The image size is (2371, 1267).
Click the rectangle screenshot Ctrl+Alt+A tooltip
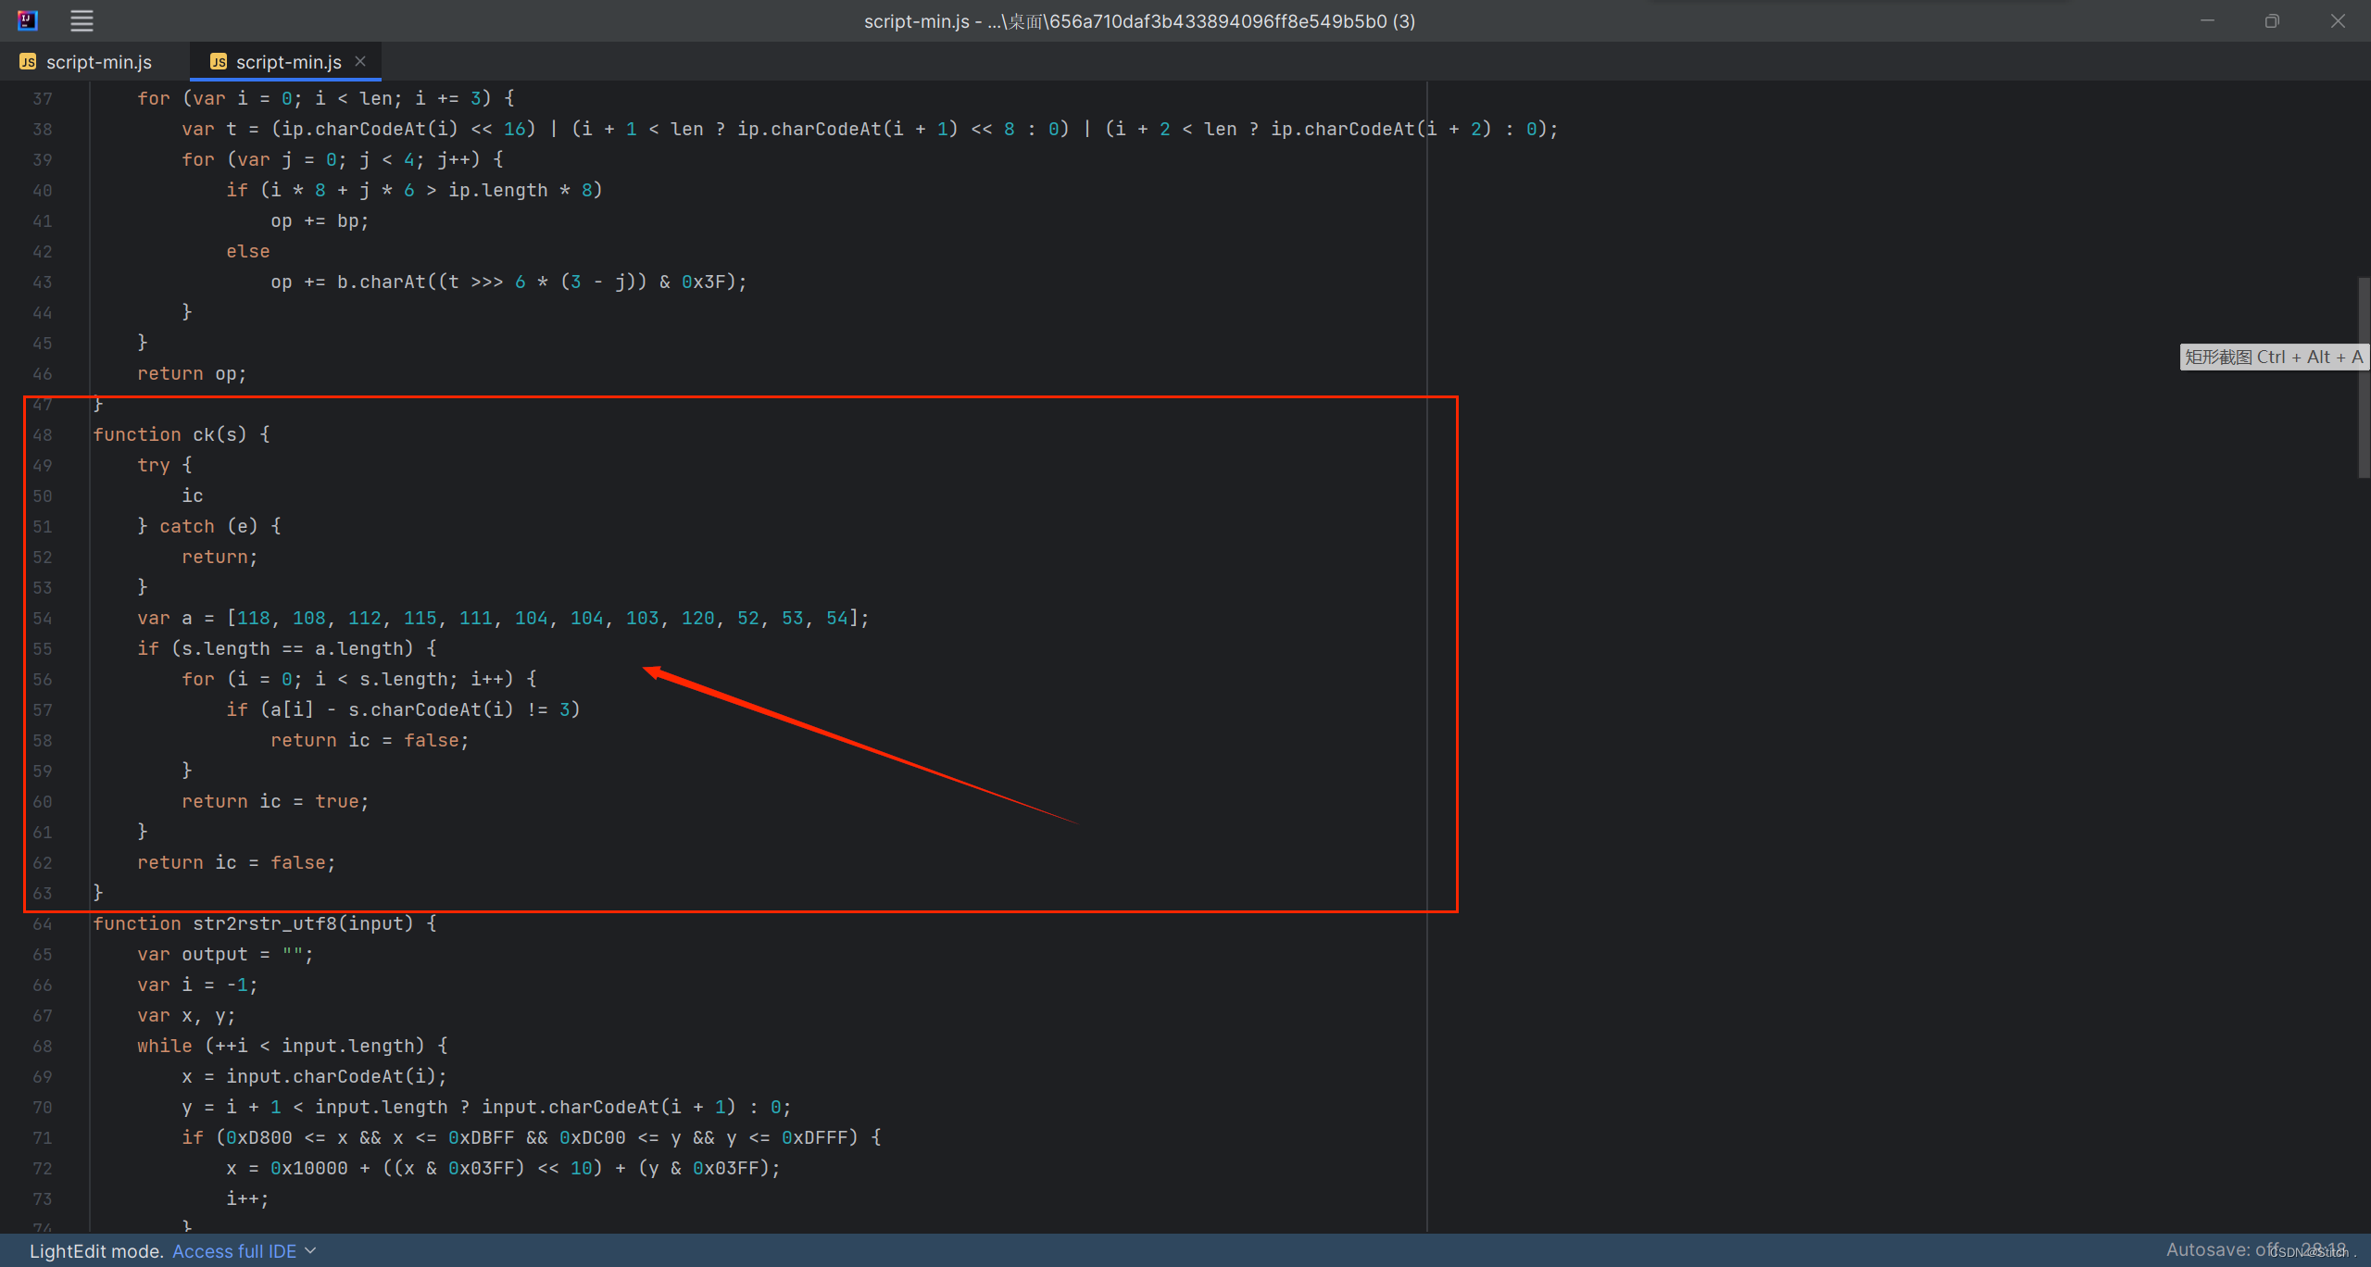coord(2274,357)
